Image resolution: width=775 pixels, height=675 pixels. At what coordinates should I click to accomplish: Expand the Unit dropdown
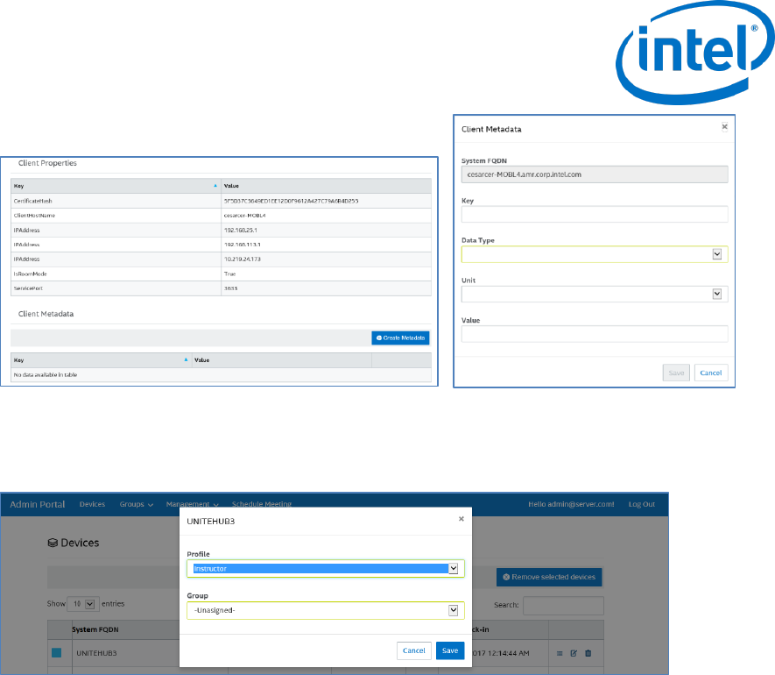[595, 295]
